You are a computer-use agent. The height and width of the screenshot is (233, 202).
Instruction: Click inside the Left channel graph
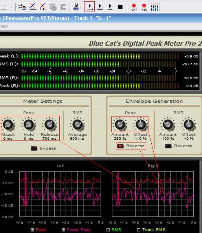pyautogui.click(x=60, y=194)
